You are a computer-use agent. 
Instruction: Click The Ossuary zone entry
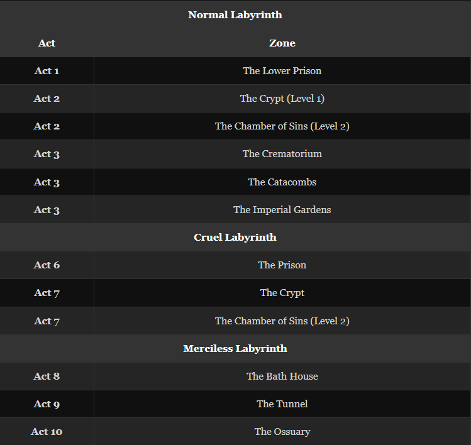coord(282,431)
